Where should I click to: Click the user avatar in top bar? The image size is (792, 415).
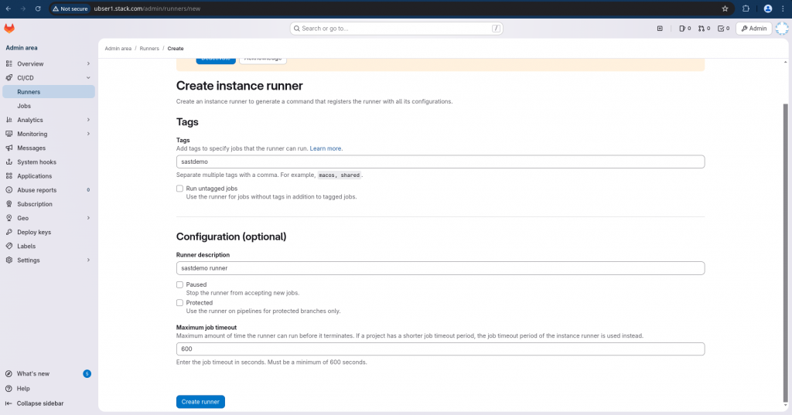[782, 29]
